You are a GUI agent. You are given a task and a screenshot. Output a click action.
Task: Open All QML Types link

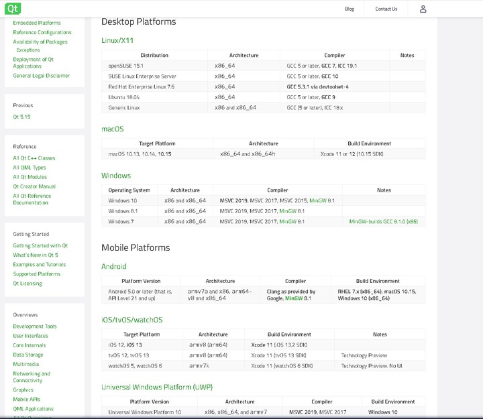pyautogui.click(x=30, y=168)
